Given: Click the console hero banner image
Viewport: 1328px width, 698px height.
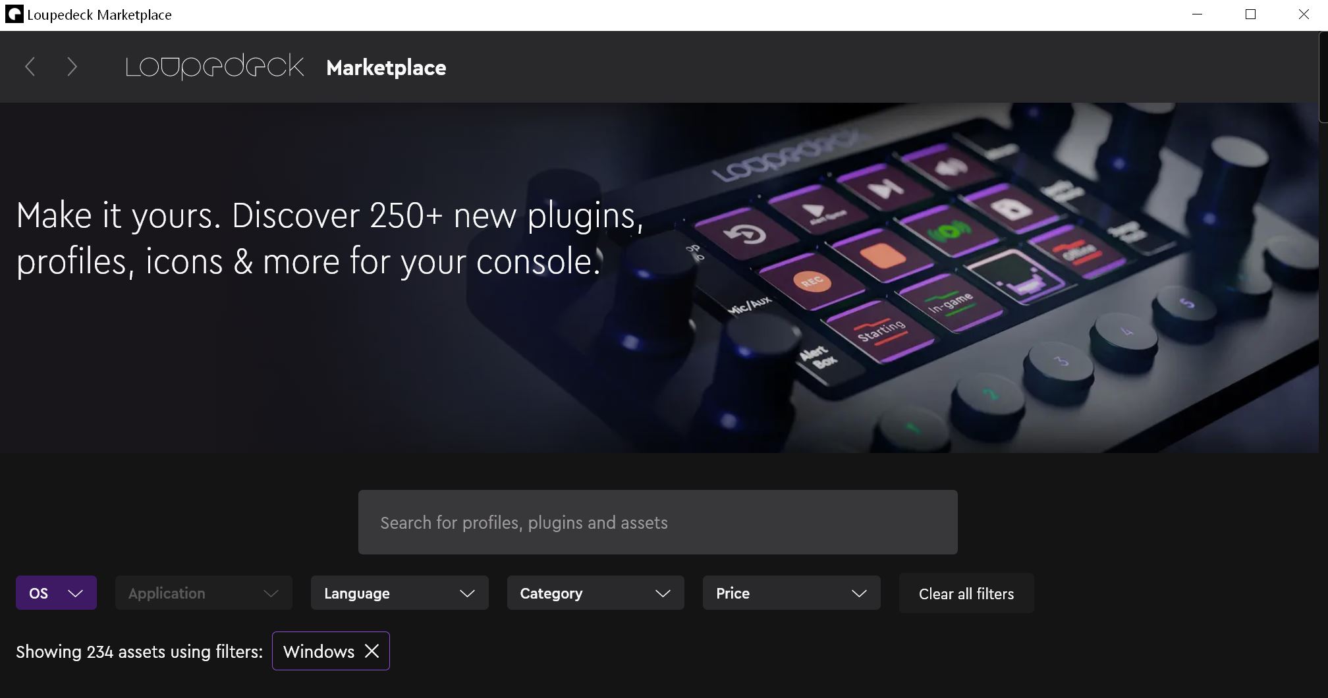Looking at the screenshot, I should point(659,277).
